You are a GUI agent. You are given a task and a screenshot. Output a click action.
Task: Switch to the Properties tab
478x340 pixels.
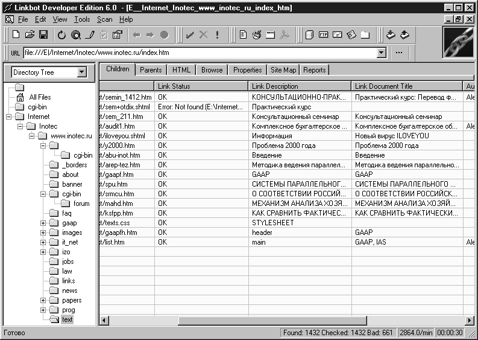point(247,70)
